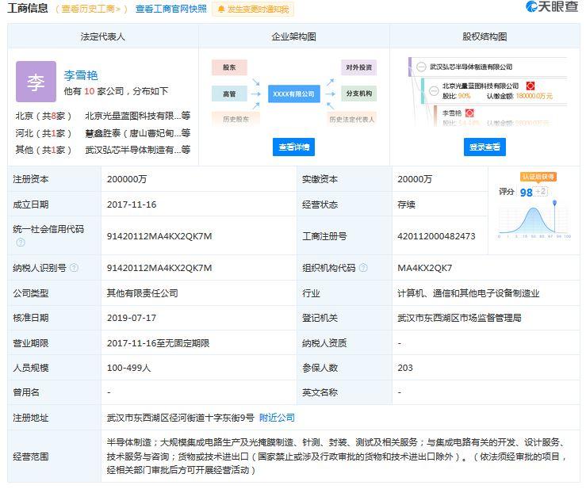Select the 法定代表人 column header
The image size is (586, 489).
[x=103, y=36]
